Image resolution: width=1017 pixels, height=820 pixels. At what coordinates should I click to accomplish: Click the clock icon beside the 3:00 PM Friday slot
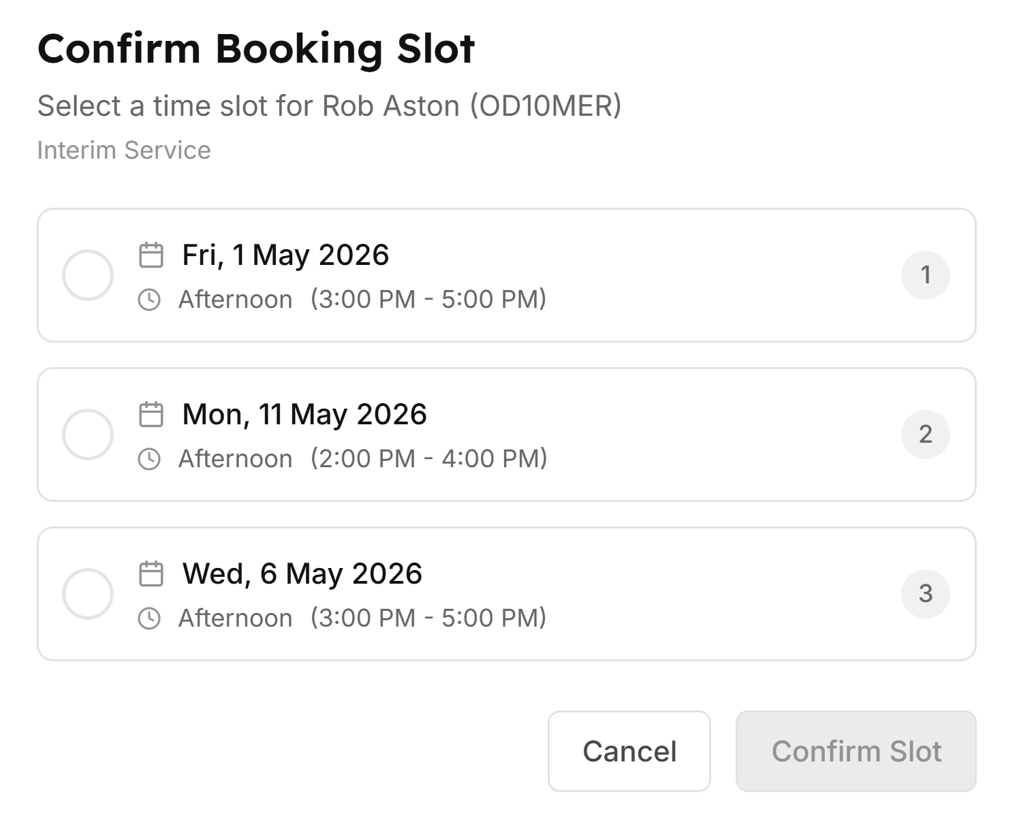coord(149,299)
